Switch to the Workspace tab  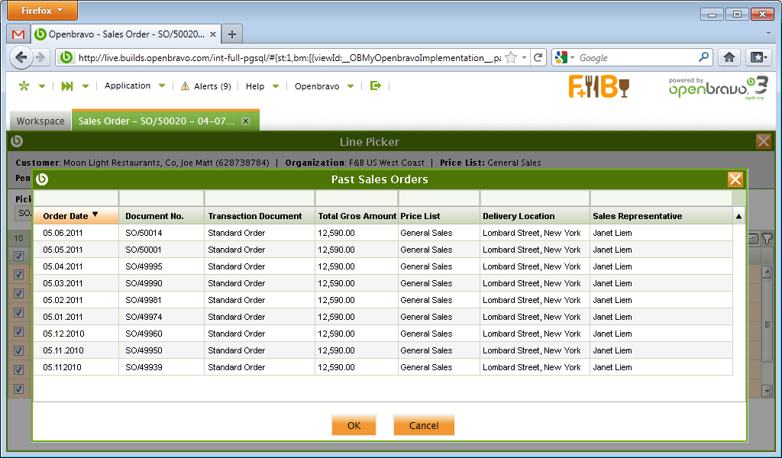coord(40,121)
